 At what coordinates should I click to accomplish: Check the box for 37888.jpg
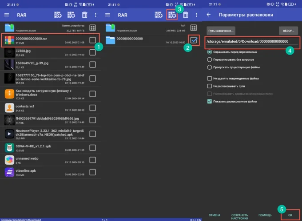(93, 52)
